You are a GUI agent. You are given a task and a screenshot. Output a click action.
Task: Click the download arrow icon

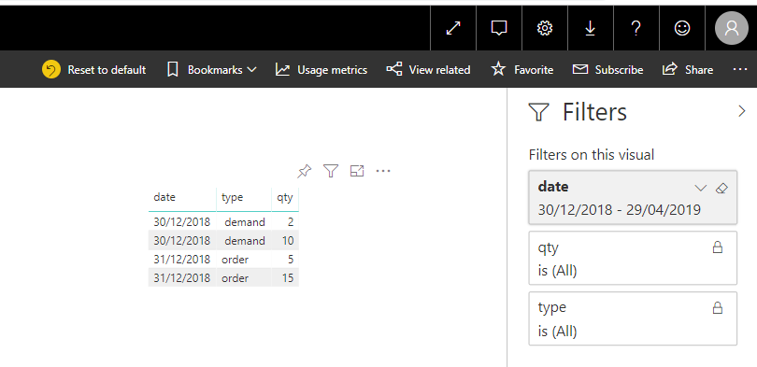coord(590,28)
